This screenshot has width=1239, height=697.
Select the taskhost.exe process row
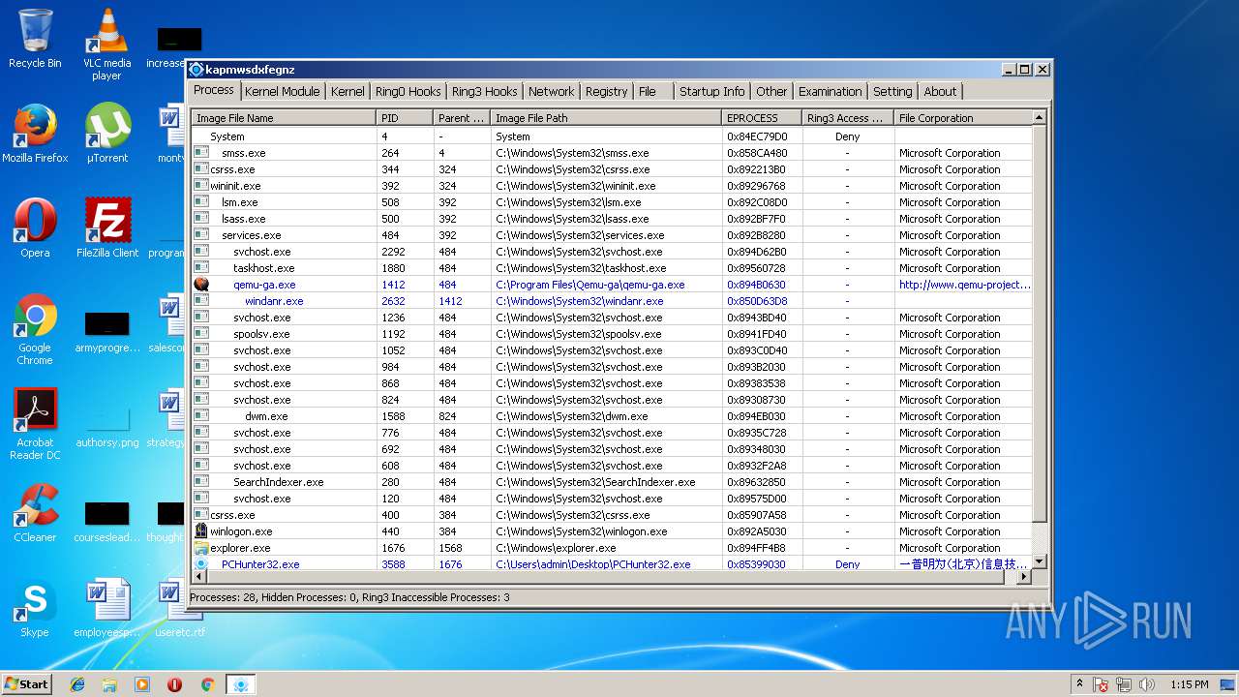[x=612, y=268]
